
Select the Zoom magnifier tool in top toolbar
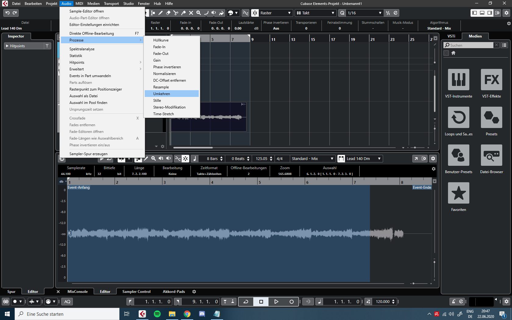coord(199,13)
